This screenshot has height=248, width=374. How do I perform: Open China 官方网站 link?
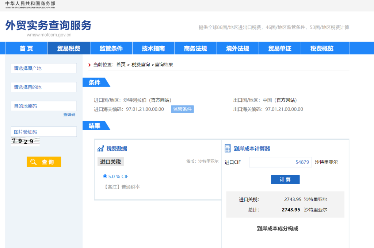285,100
